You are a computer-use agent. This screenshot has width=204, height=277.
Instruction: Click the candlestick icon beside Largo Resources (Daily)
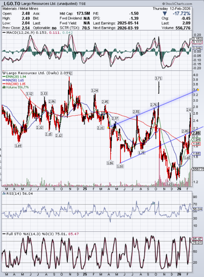(x=4, y=73)
